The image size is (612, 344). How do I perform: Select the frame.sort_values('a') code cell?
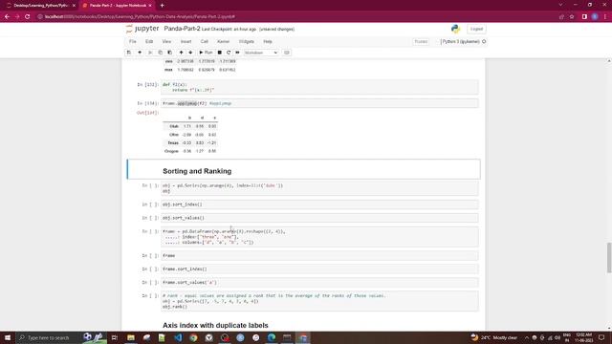coord(319,282)
